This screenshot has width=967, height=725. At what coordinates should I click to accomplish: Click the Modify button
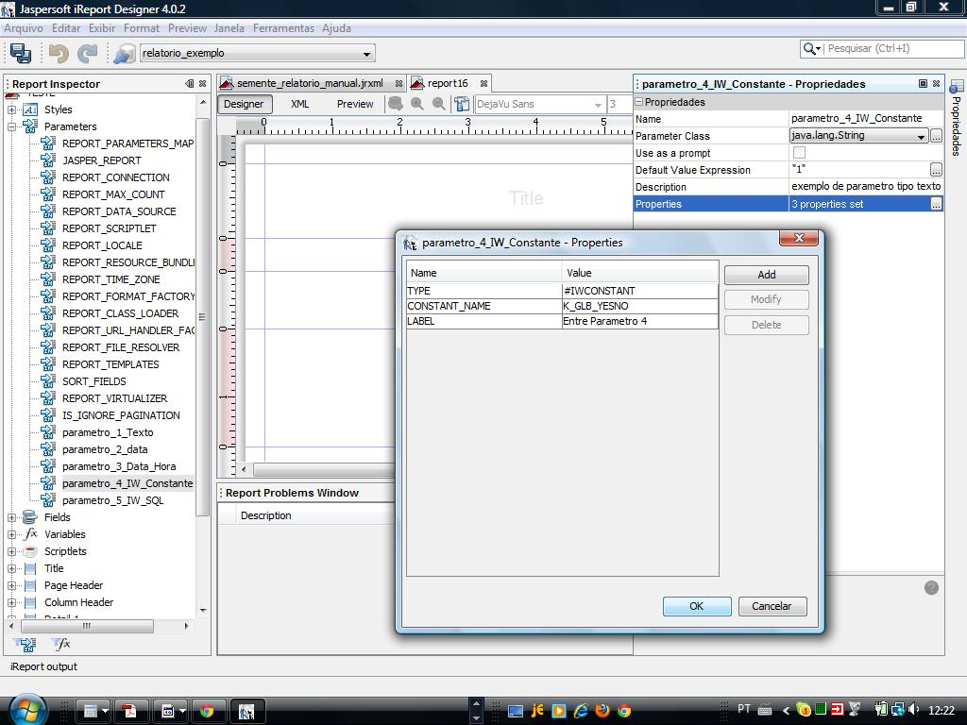point(767,299)
